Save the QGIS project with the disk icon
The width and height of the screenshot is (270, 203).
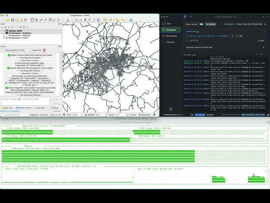(12, 20)
